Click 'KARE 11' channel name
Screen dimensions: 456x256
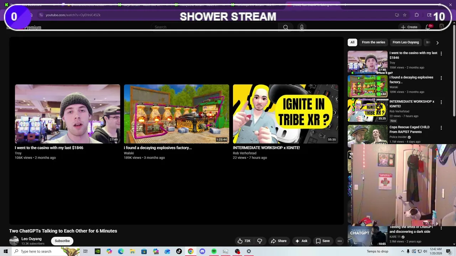pos(395,237)
